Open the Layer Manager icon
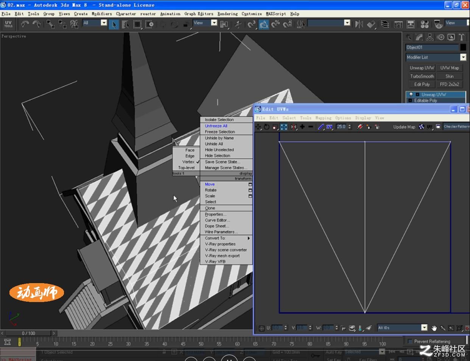Screen dimensions: 470x361 (x=385, y=25)
